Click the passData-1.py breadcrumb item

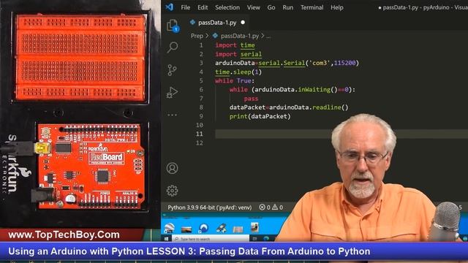[240, 36]
